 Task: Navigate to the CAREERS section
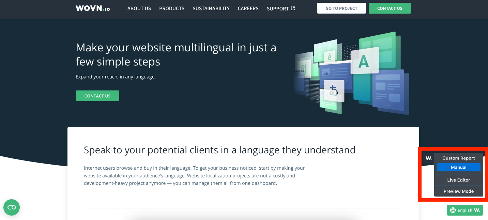248,9
